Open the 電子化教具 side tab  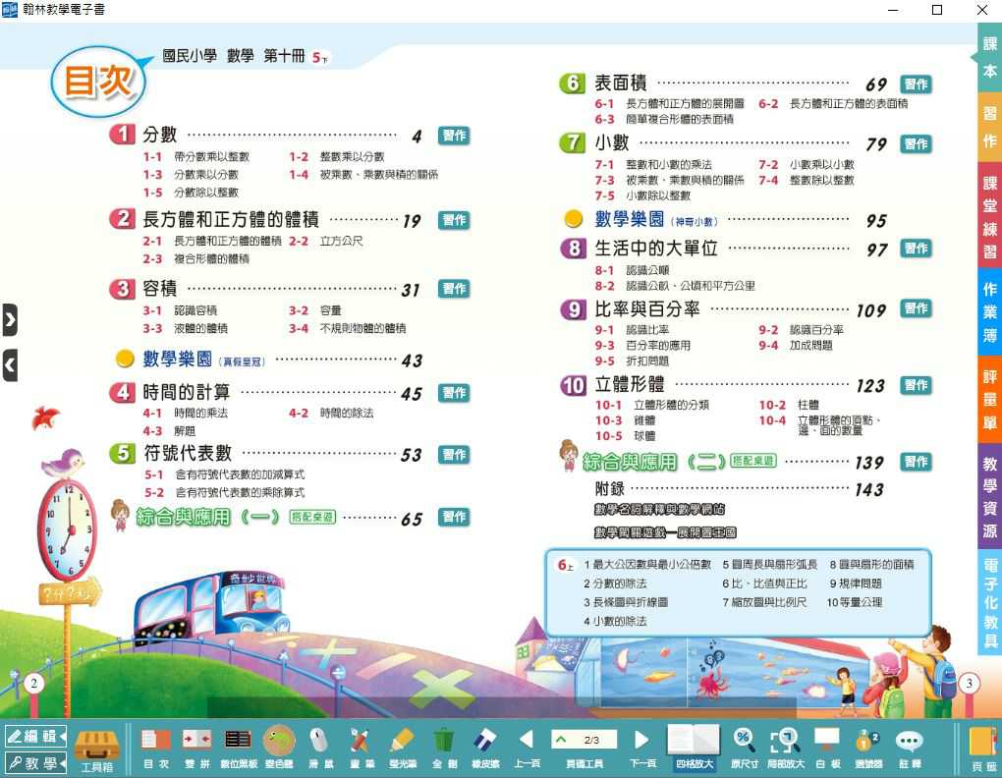coord(989,602)
